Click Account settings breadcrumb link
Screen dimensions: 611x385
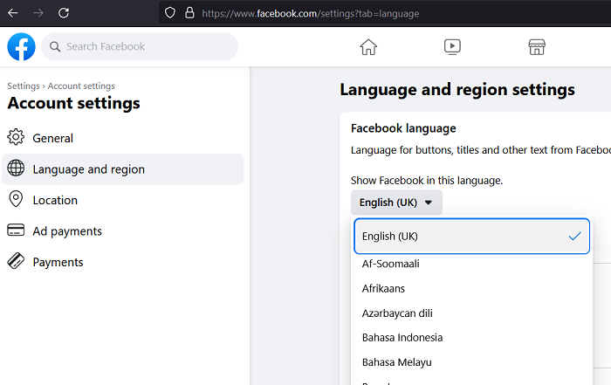[x=81, y=86]
